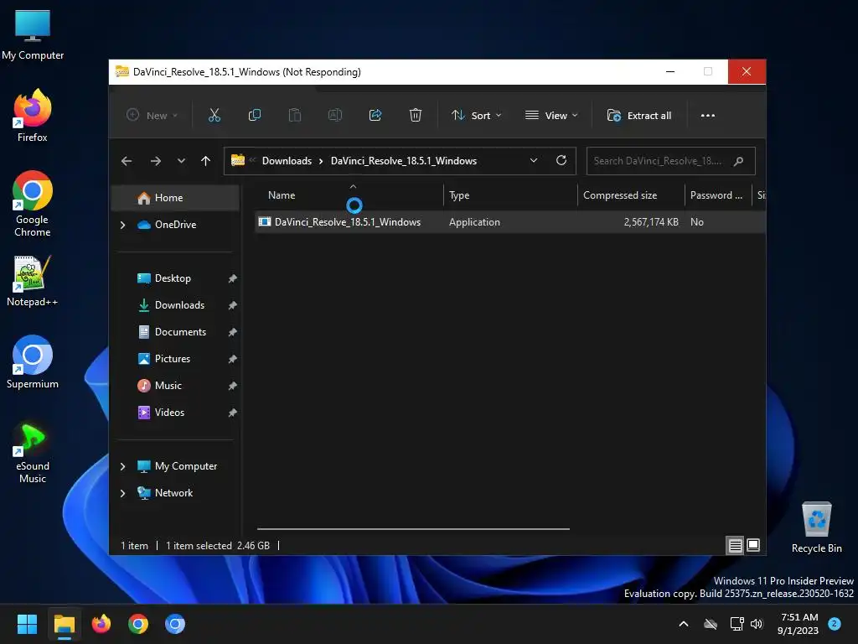Sort by the Name column header
This screenshot has width=858, height=644.
click(x=349, y=195)
